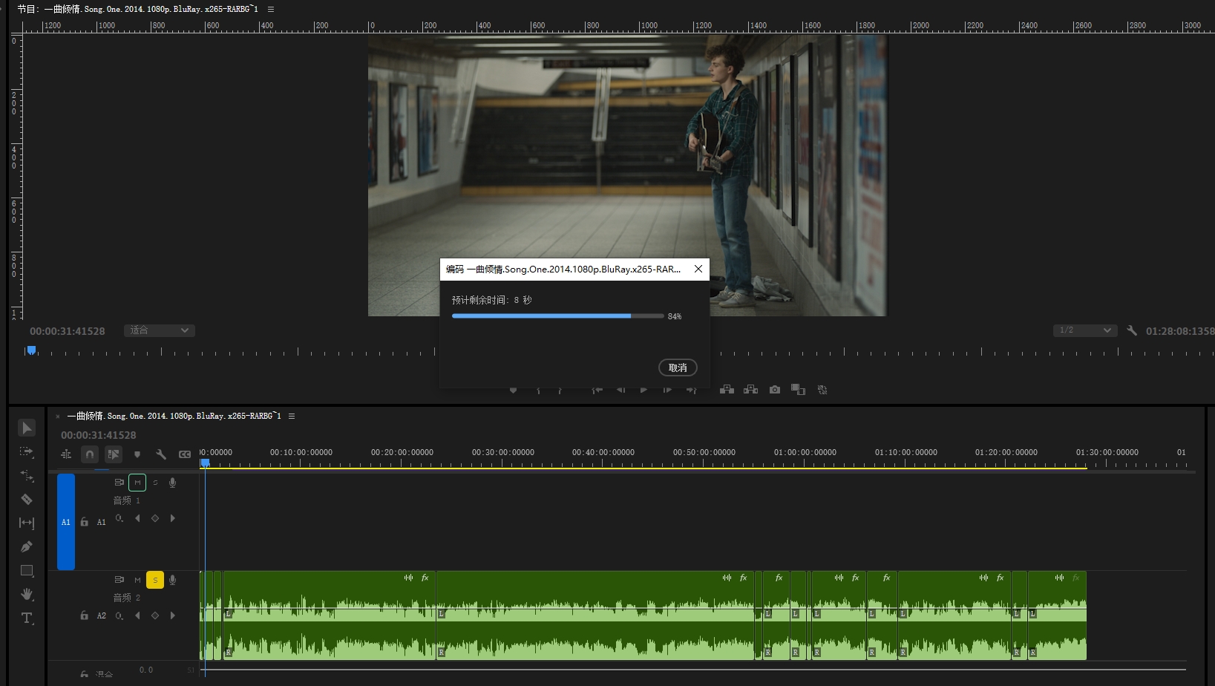Select the Track Select Forward tool
This screenshot has width=1215, height=686.
pyautogui.click(x=27, y=451)
